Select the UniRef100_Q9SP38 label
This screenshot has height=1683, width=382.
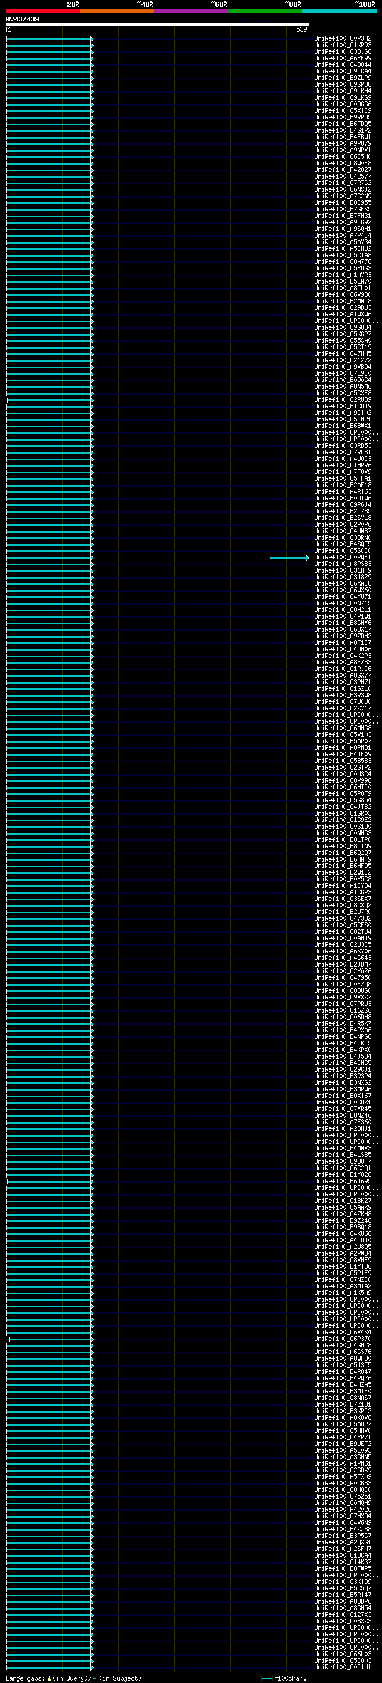tap(343, 84)
